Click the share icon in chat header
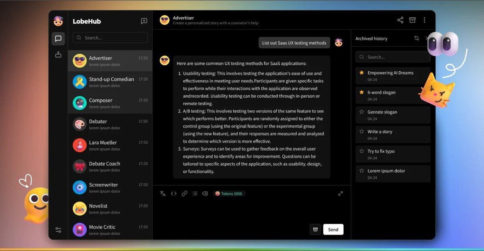This screenshot has height=251, width=484. pos(400,20)
